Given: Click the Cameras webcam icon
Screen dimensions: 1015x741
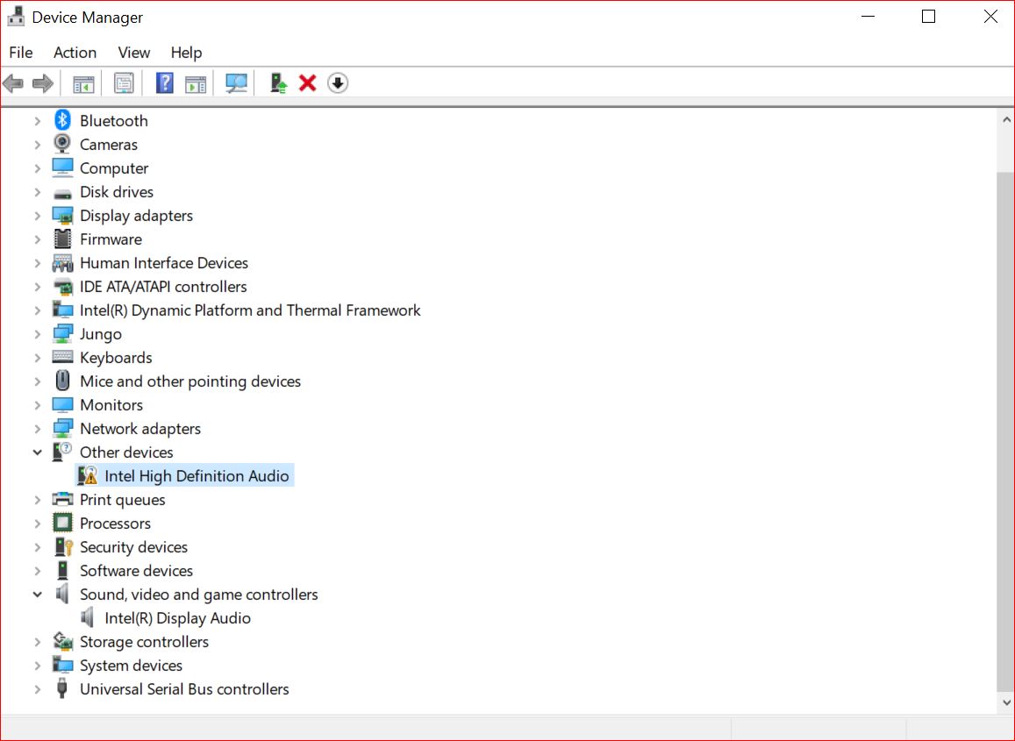Looking at the screenshot, I should 62,144.
